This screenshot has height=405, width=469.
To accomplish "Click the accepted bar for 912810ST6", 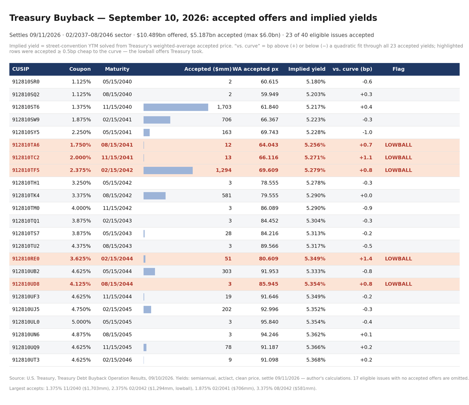I will [x=176, y=107].
